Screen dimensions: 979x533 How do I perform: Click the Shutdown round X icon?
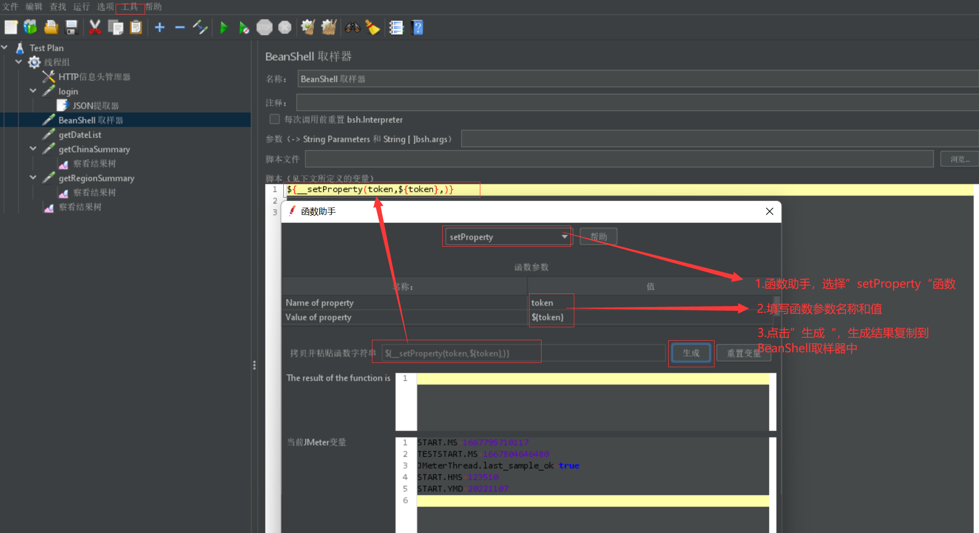tap(285, 27)
